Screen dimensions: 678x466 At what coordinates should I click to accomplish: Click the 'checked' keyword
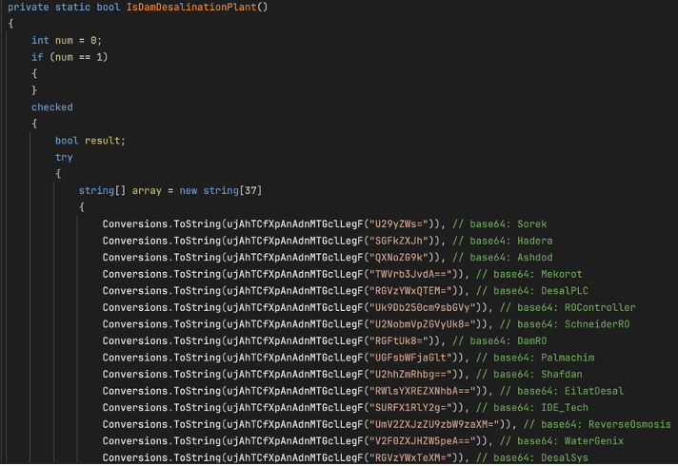click(x=51, y=107)
